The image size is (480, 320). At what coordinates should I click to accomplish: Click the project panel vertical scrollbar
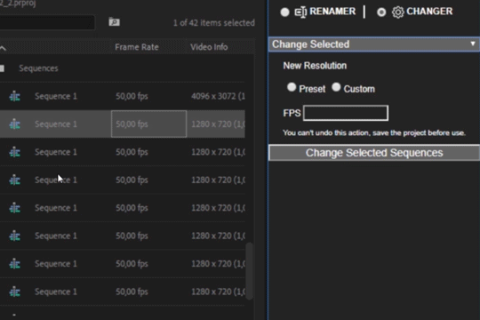tap(250, 271)
